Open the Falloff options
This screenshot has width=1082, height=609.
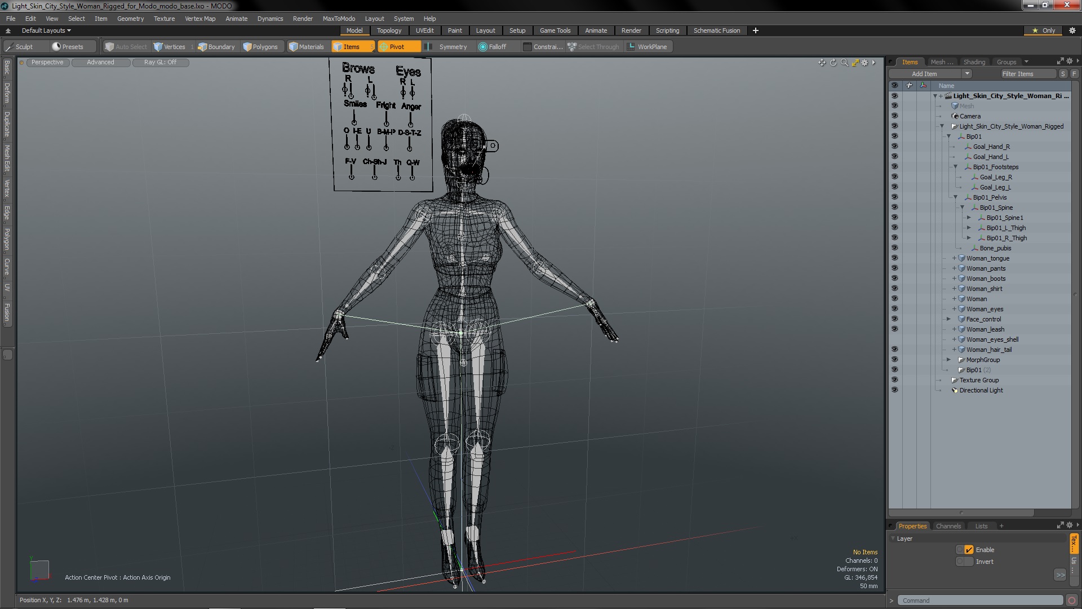pos(493,47)
